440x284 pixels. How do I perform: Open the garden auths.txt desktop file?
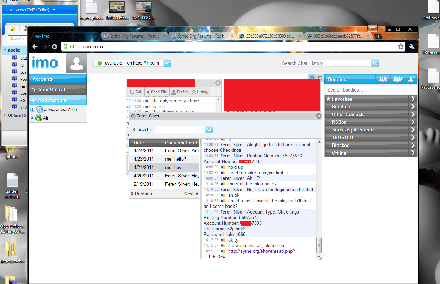12,185
